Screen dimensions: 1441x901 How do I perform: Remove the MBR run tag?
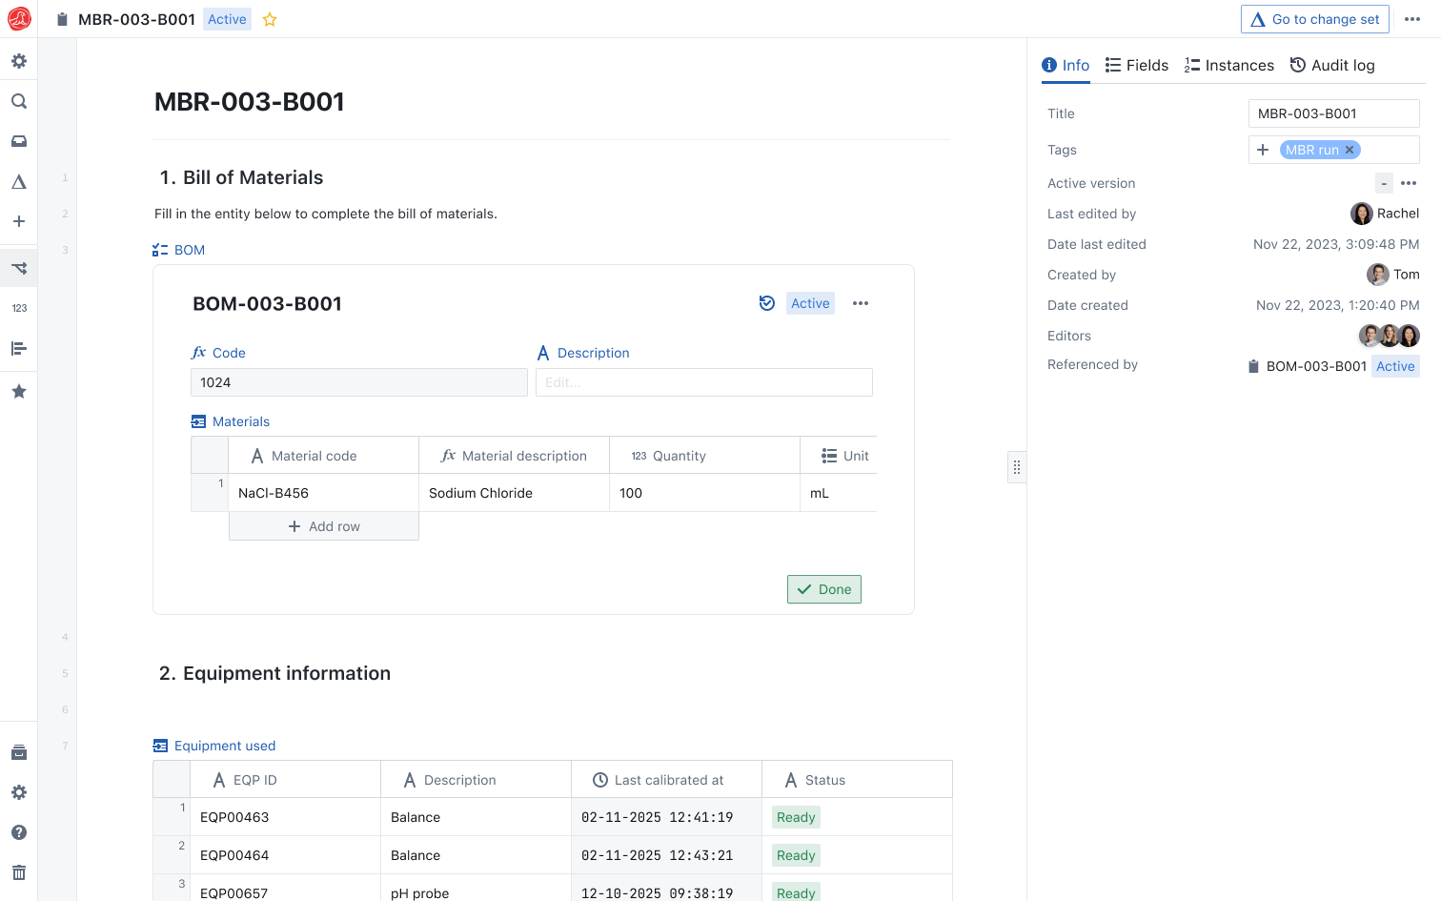coord(1350,150)
